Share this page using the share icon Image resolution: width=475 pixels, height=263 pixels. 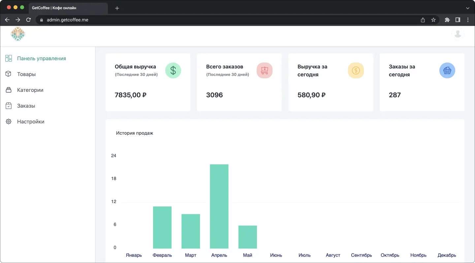click(423, 20)
